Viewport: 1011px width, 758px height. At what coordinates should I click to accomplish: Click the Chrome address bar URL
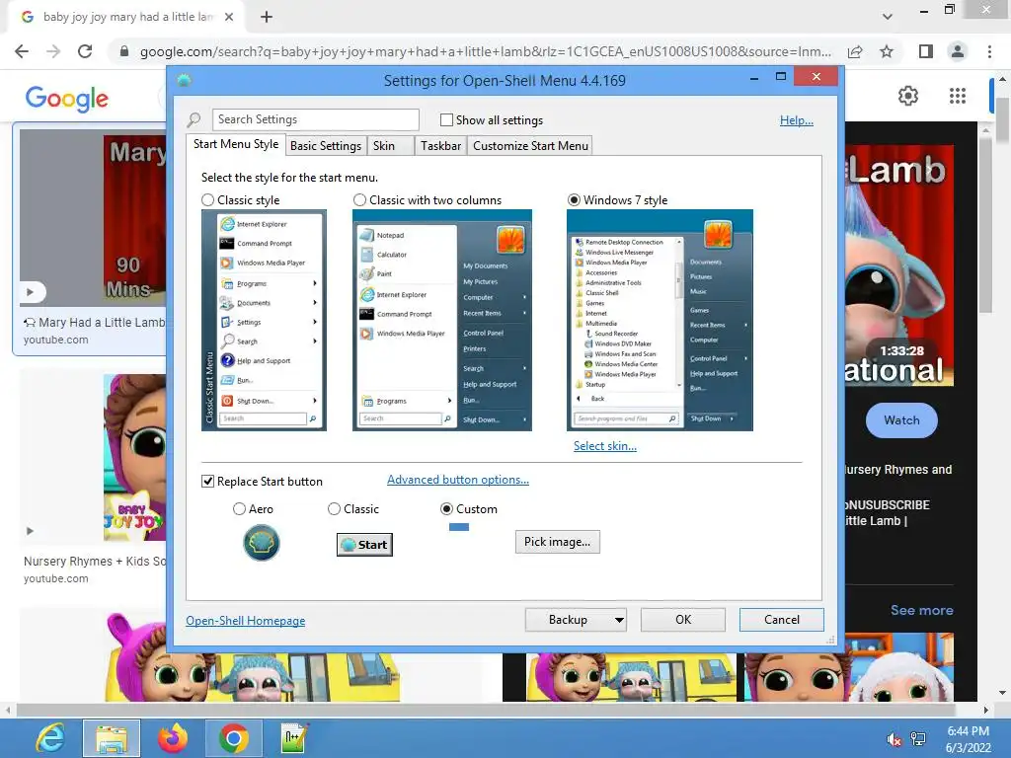tap(485, 51)
